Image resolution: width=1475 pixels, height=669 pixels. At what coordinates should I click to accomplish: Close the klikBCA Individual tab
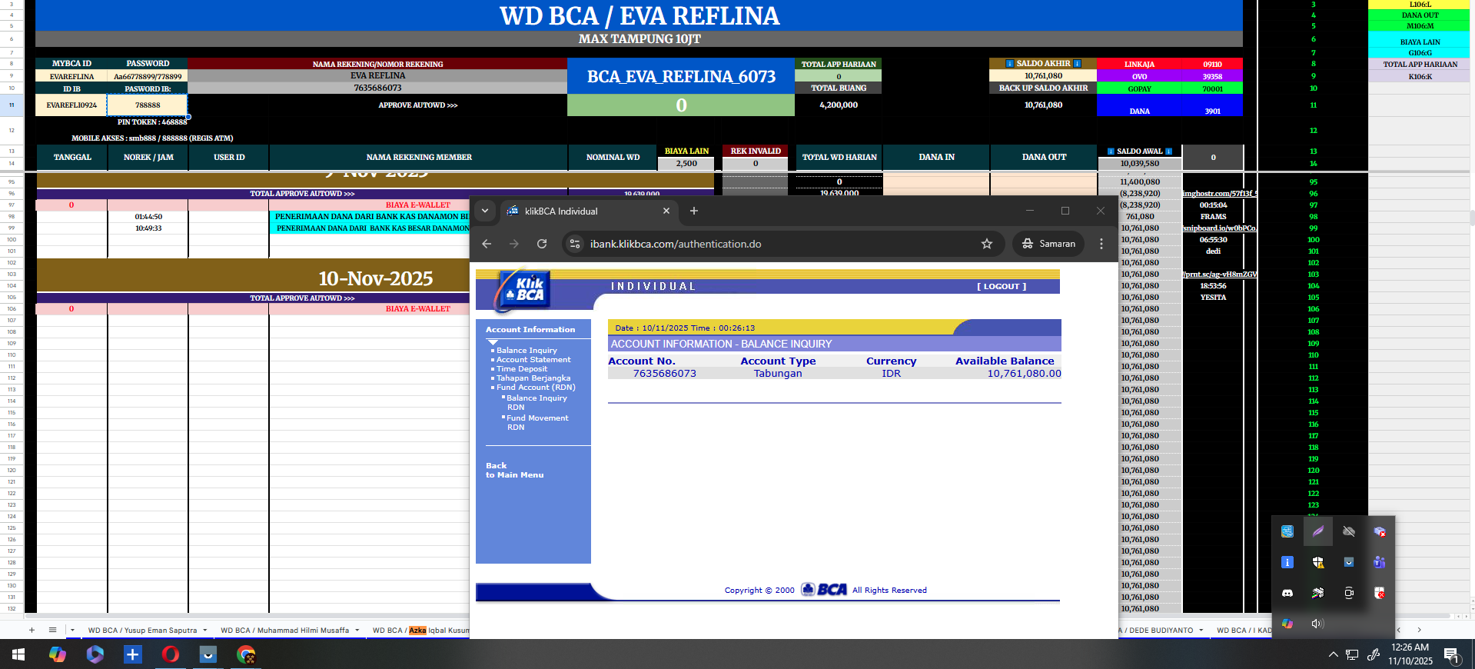(666, 211)
